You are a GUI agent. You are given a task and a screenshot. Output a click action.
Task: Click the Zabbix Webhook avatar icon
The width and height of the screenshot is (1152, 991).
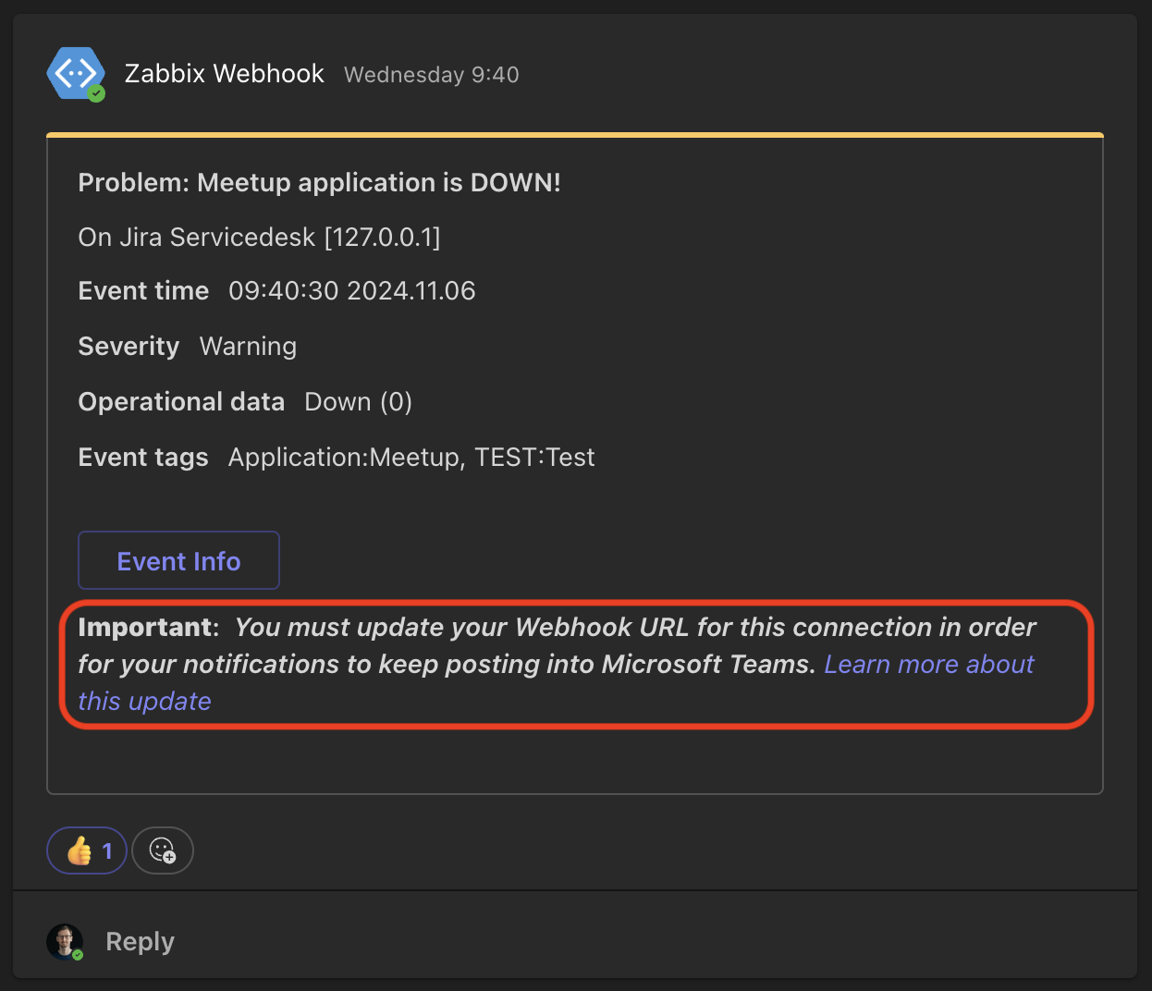75,73
